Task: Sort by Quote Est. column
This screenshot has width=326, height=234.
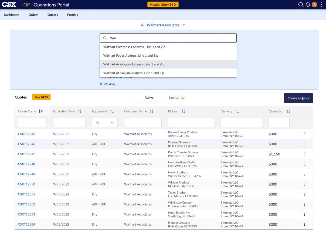Action: [x=288, y=111]
